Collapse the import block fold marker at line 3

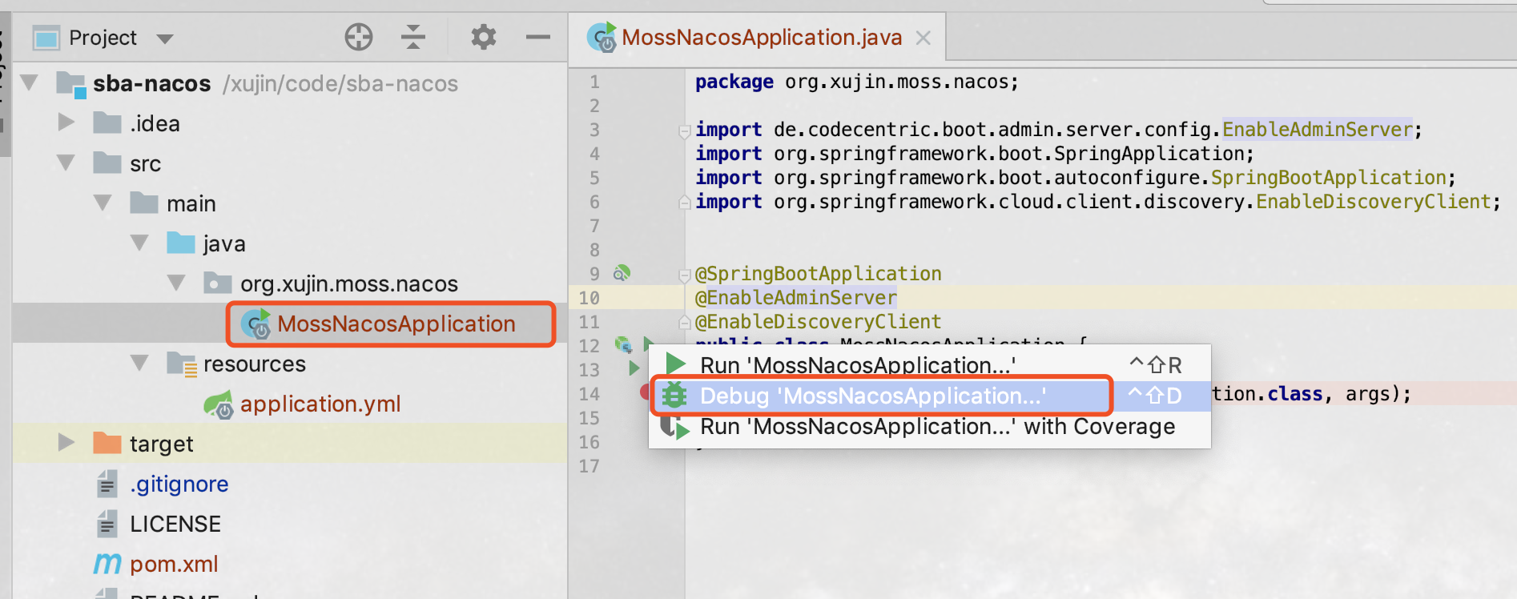[684, 131]
